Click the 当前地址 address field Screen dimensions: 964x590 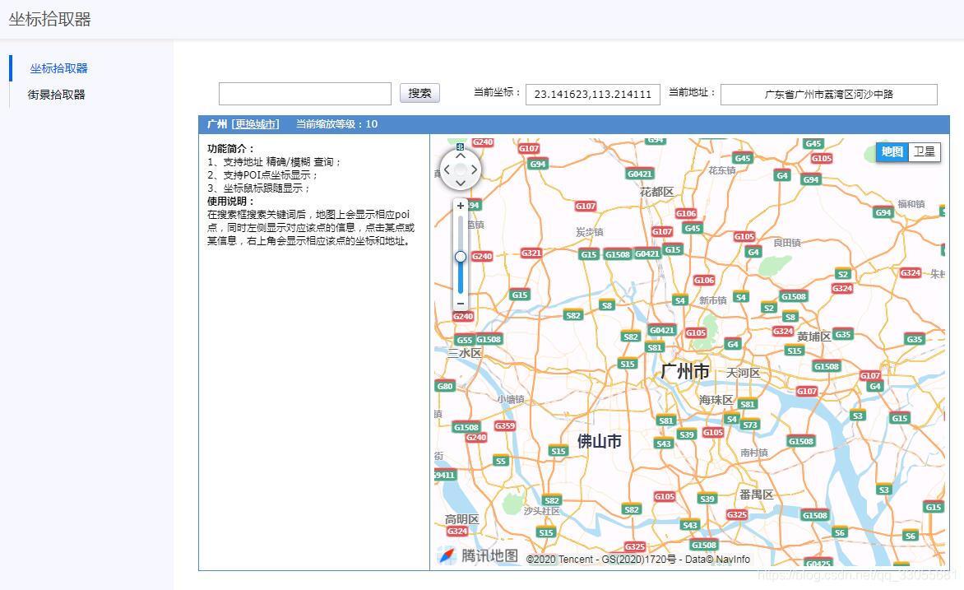click(x=829, y=94)
